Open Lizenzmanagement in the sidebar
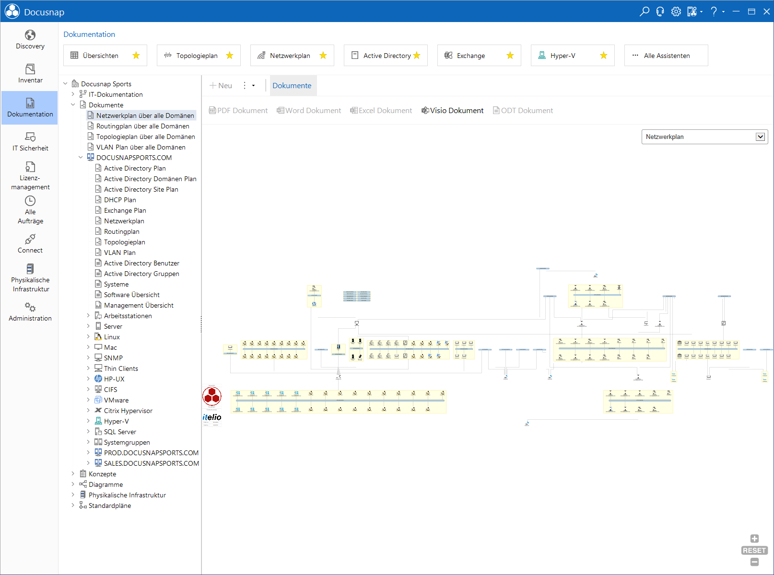 (x=30, y=175)
